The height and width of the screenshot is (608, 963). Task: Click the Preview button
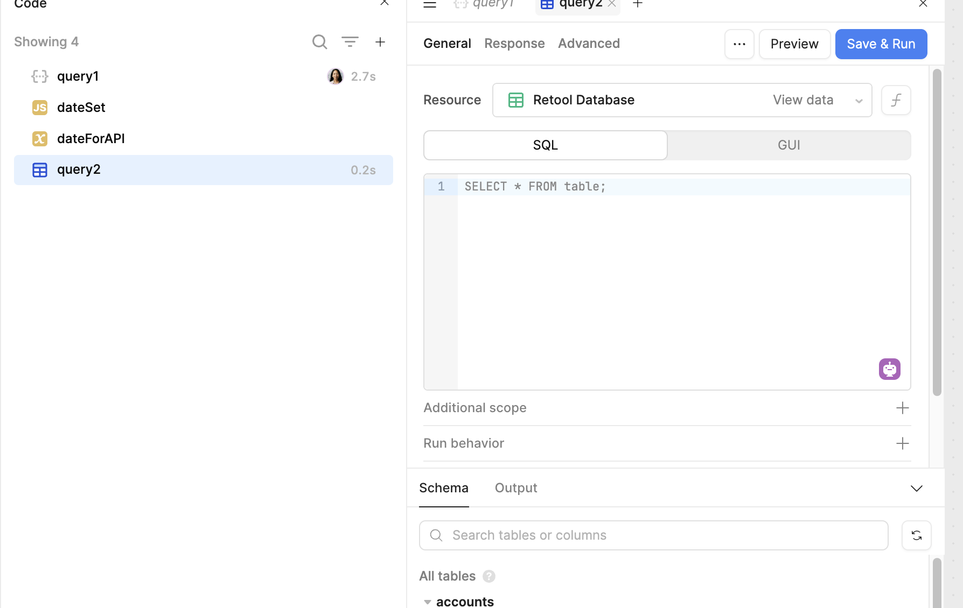point(795,44)
